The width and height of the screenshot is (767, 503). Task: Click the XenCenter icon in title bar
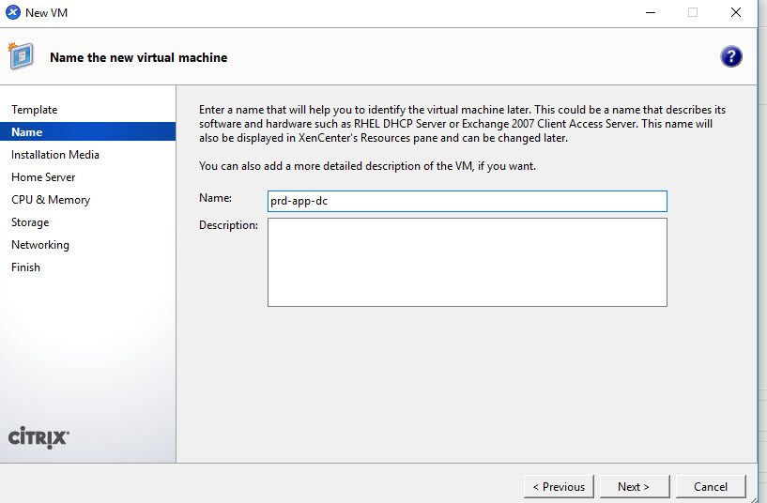(12, 13)
